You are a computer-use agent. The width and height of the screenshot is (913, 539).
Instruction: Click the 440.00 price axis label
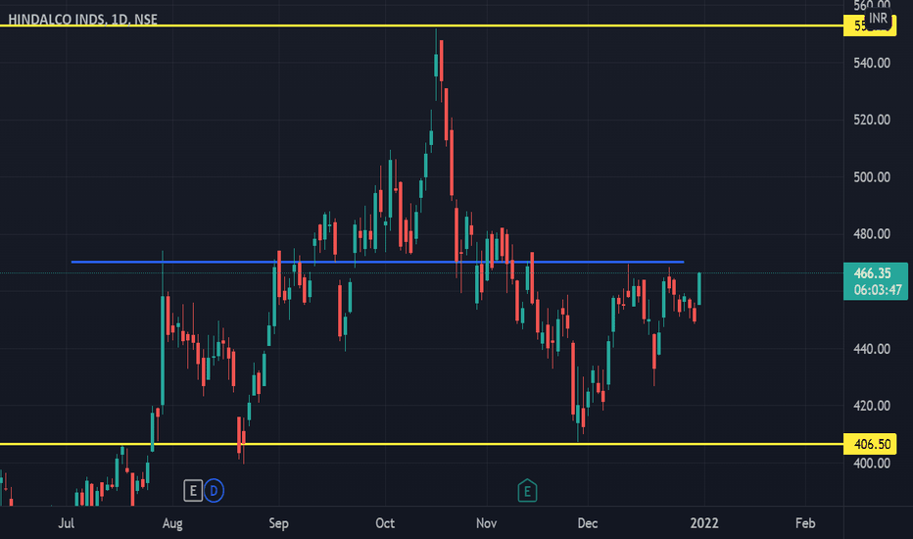point(872,349)
